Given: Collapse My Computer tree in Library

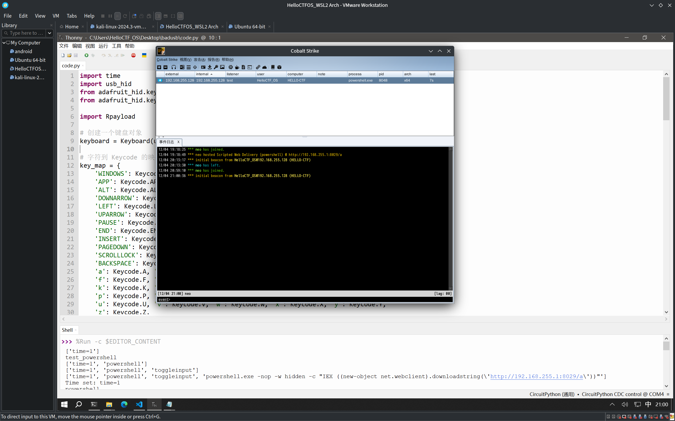Looking at the screenshot, I should pyautogui.click(x=4, y=43).
